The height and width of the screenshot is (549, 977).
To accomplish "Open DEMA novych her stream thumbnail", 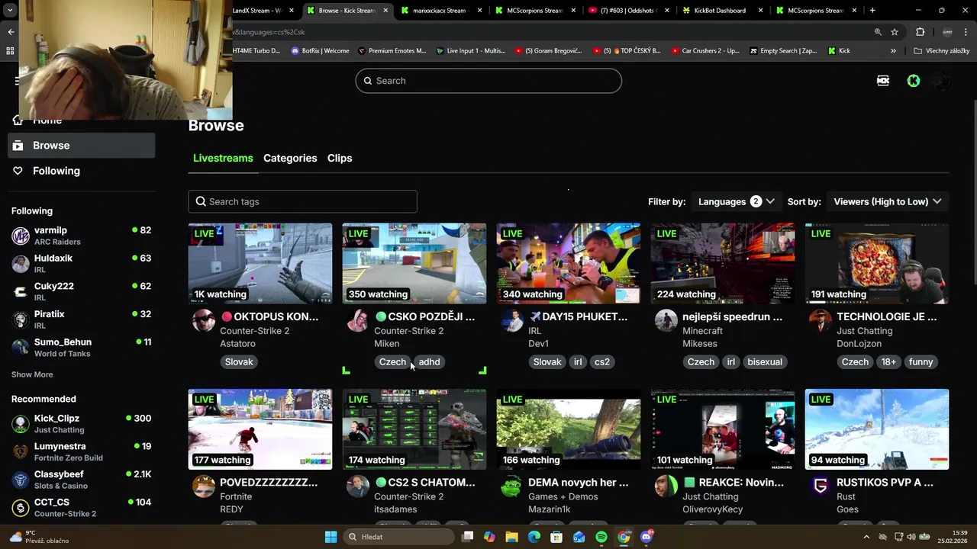I will [569, 429].
